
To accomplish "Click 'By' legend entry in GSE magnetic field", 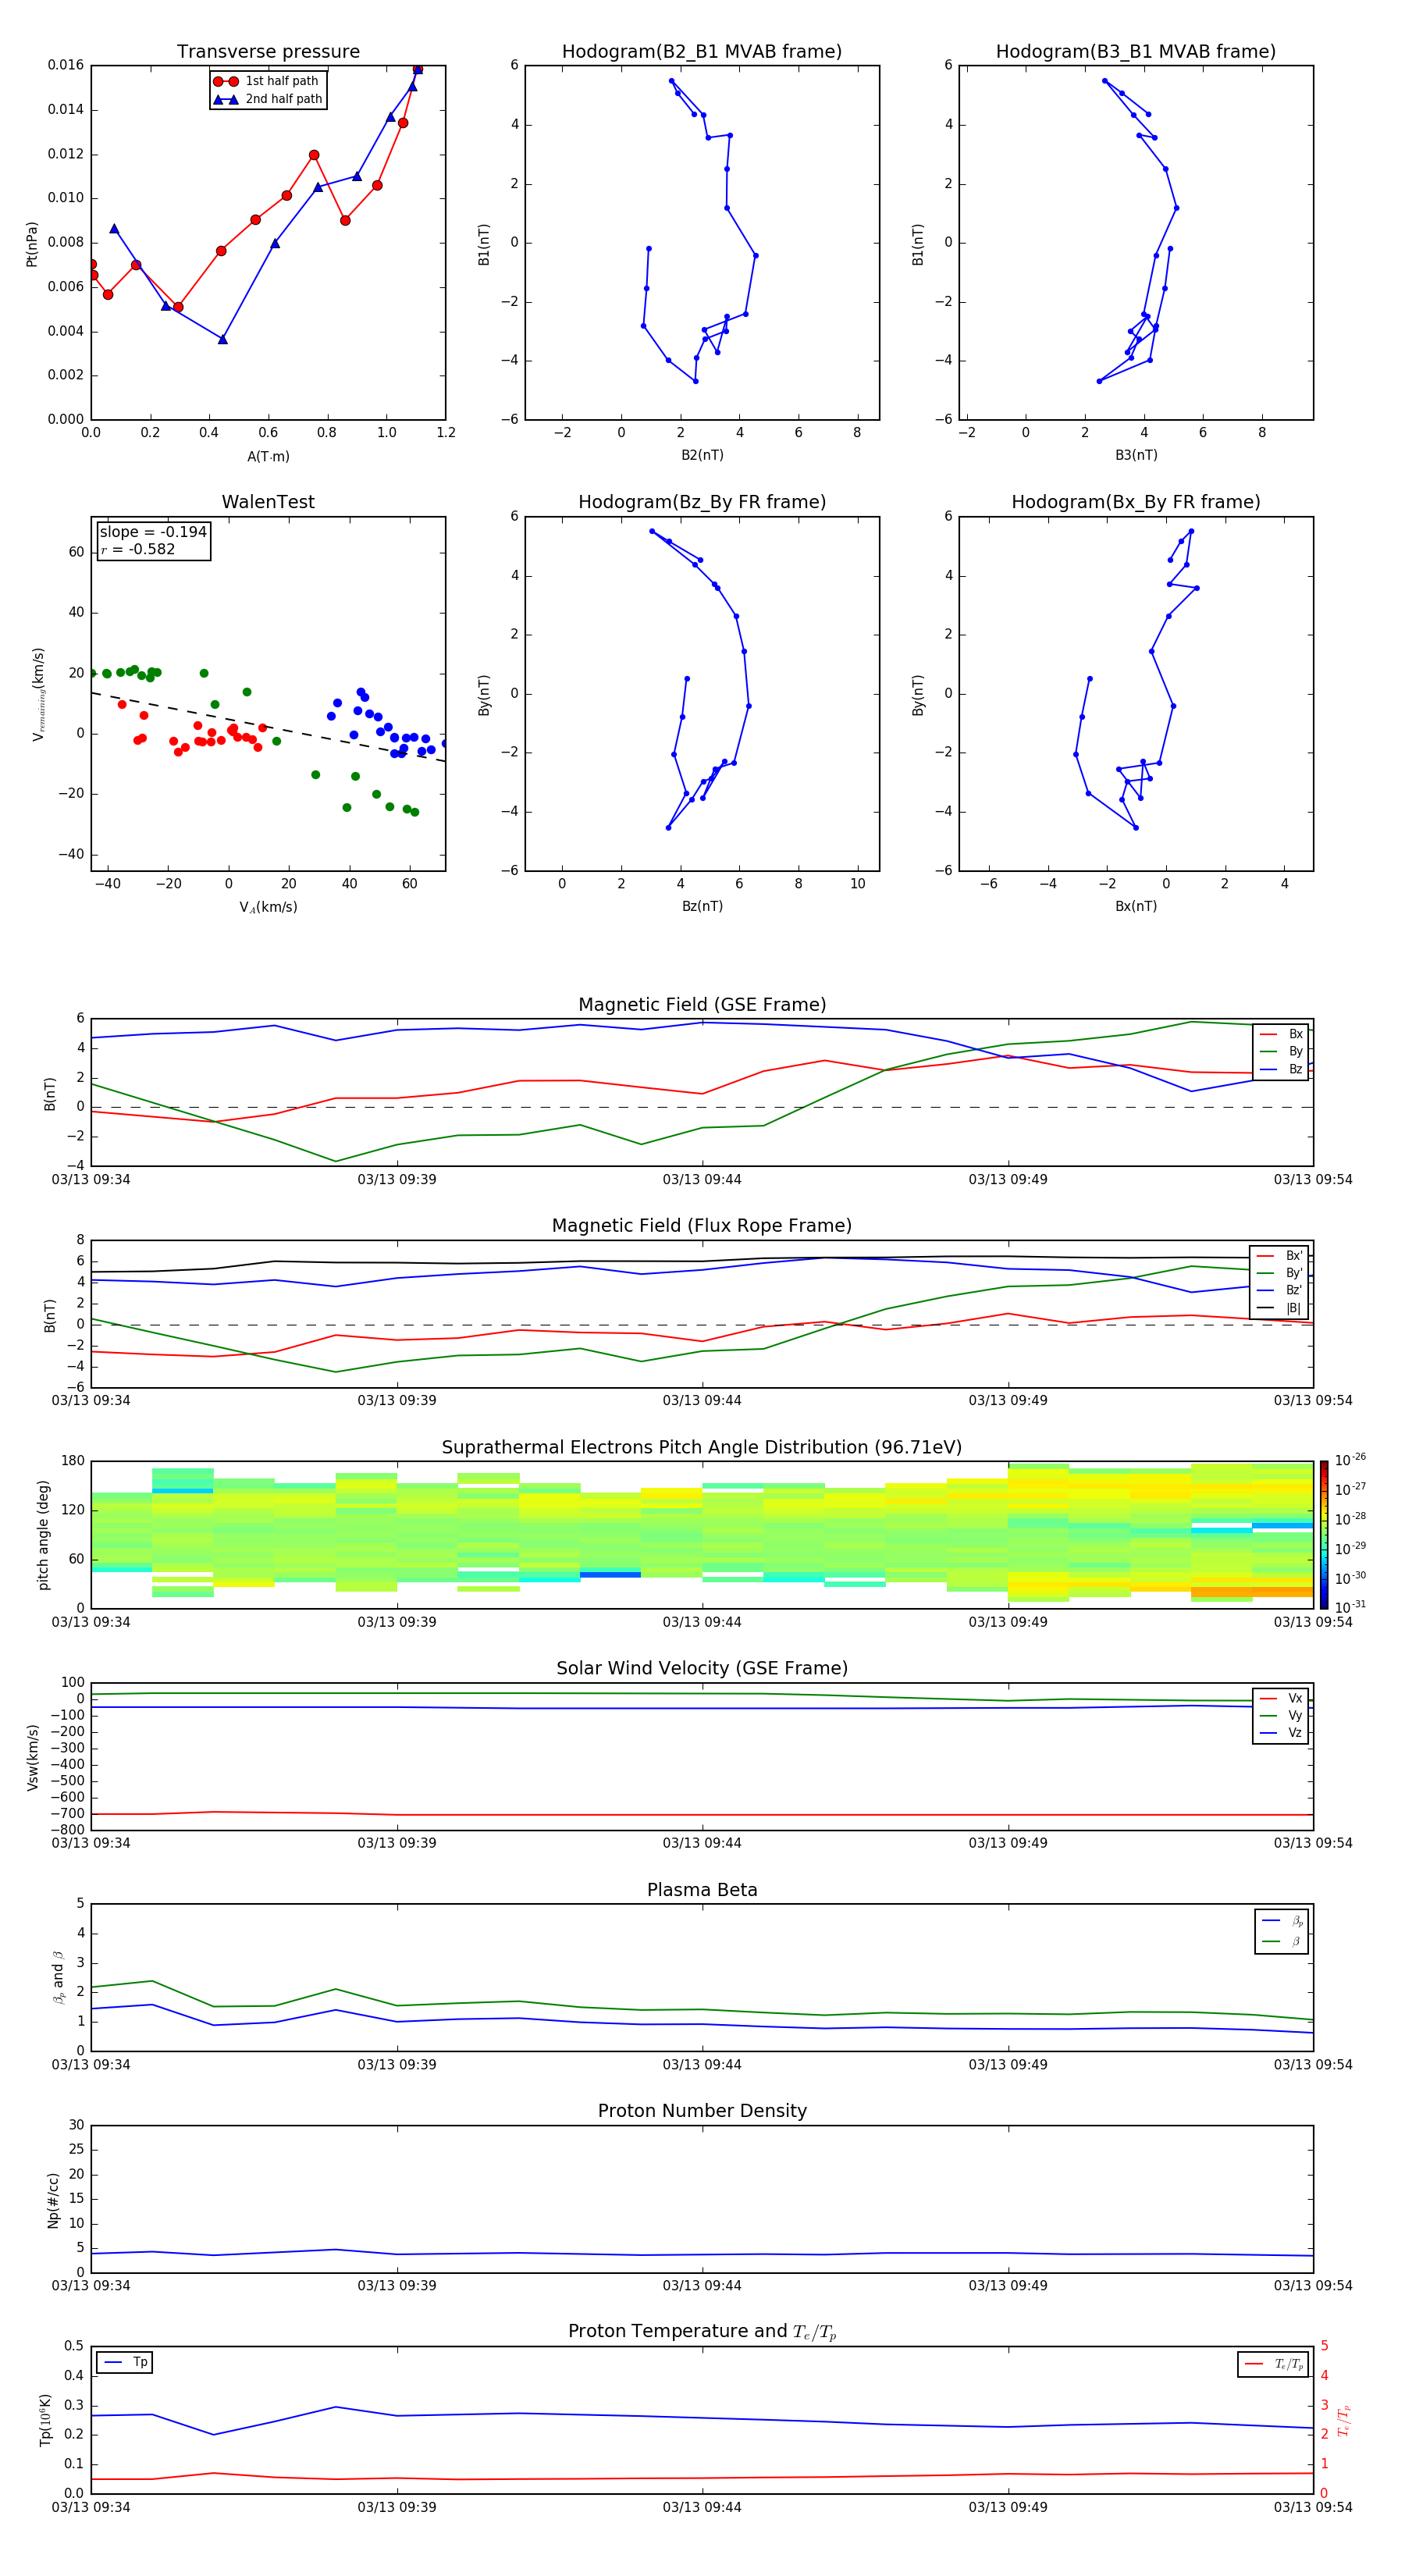I will point(1281,1051).
